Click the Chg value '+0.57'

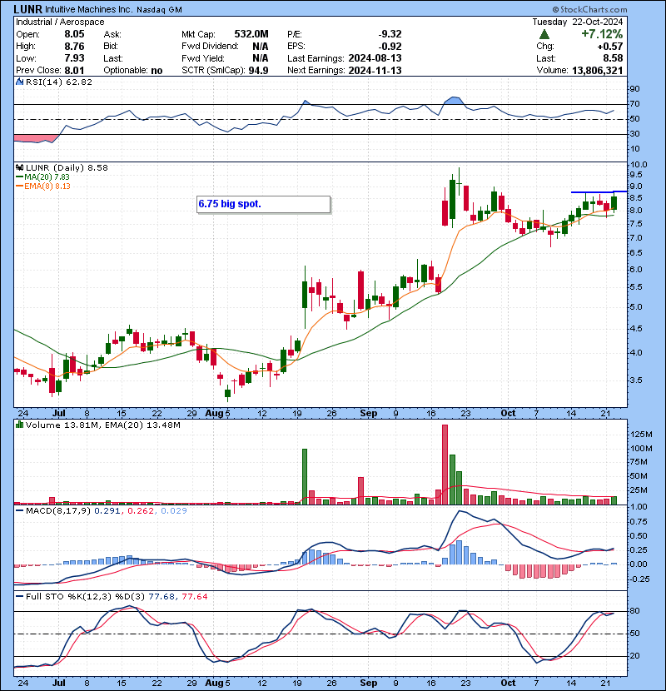point(610,47)
